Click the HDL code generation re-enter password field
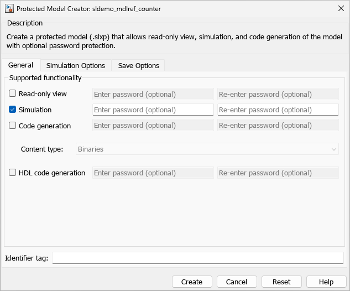 coord(278,173)
